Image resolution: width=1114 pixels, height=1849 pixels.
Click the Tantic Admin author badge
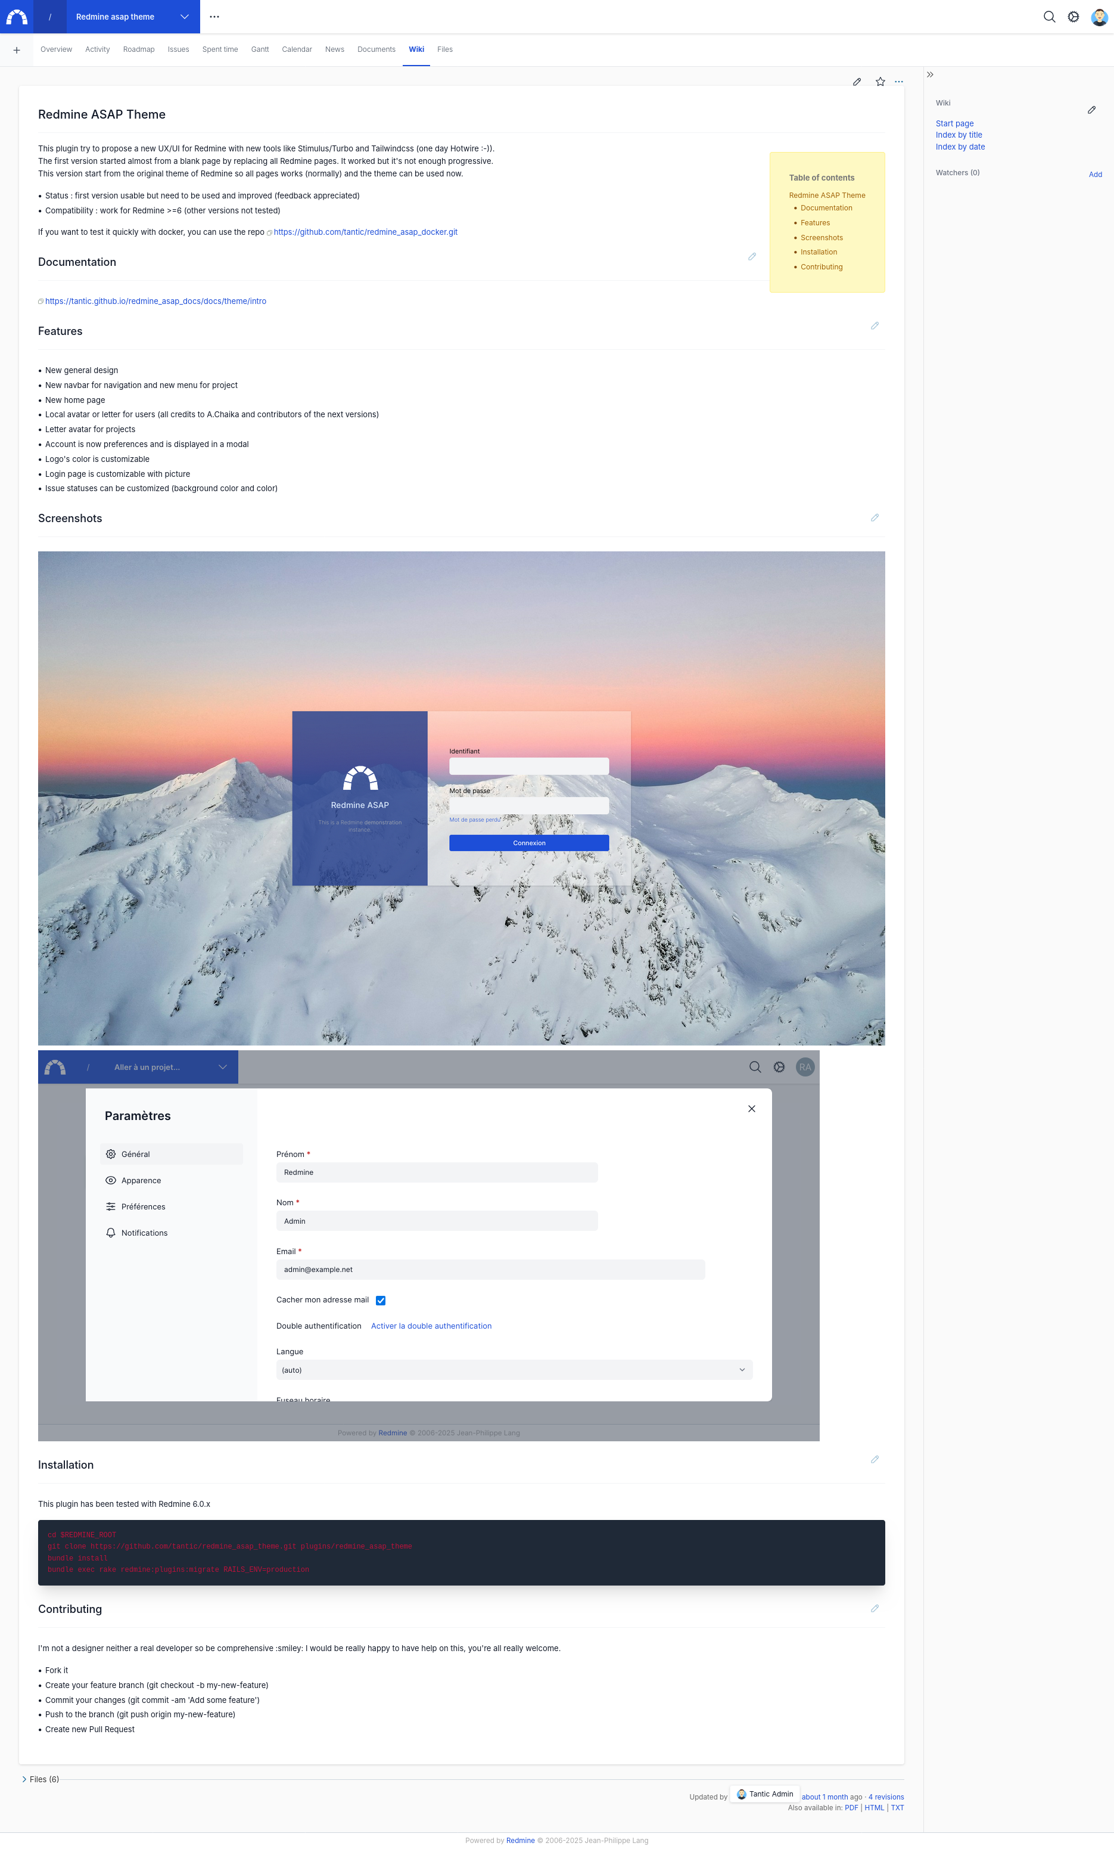pos(764,1794)
